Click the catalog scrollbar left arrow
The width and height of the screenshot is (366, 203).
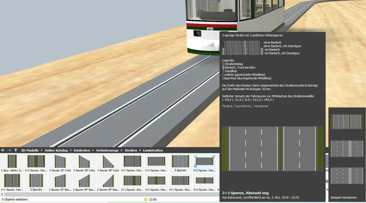point(2,193)
